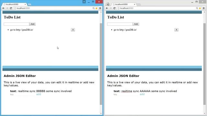Image resolution: width=207 pixels, height=116 pixels.
Task: Click Add button in right ToDo List
Action: (136, 24)
